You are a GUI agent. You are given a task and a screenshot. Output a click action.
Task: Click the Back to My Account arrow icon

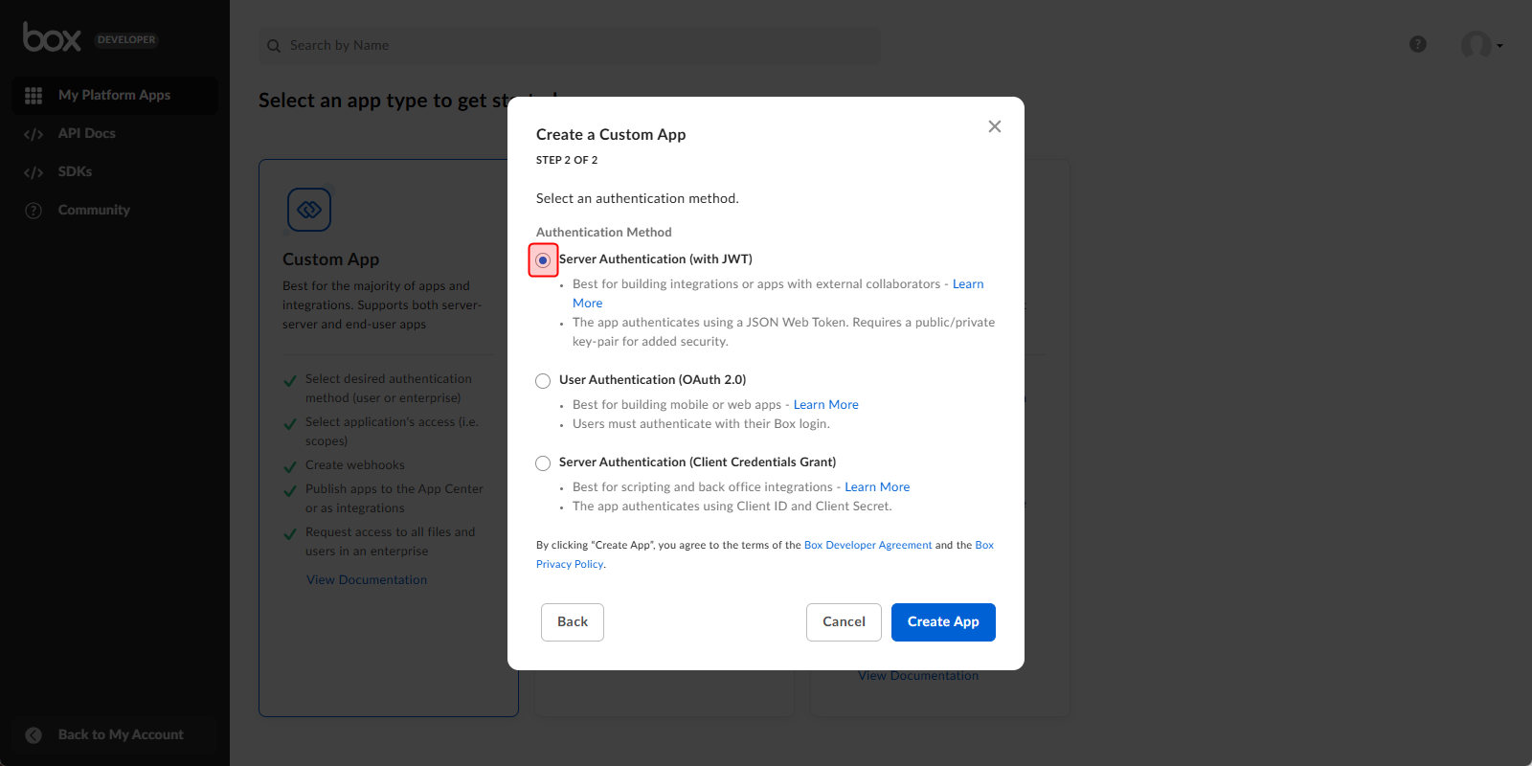[x=34, y=735]
